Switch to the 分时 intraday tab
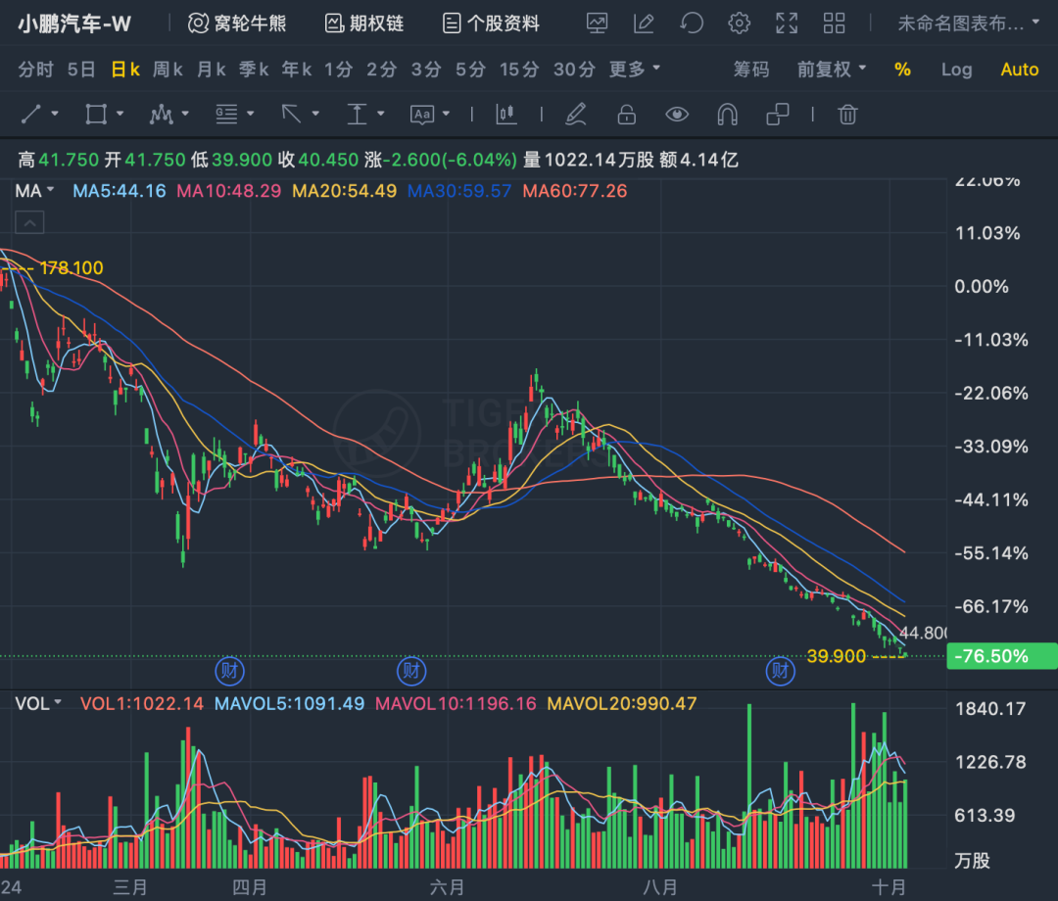 coord(36,70)
